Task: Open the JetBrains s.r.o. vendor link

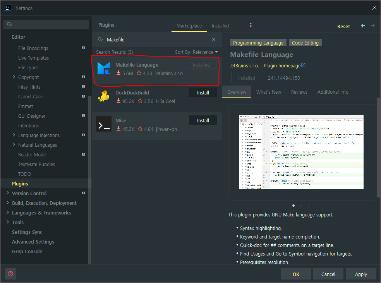Action: (x=244, y=65)
